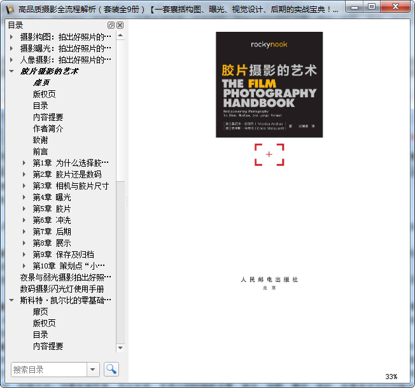Click the scrollbar down arrow in 目录 panel

pyautogui.click(x=120, y=348)
